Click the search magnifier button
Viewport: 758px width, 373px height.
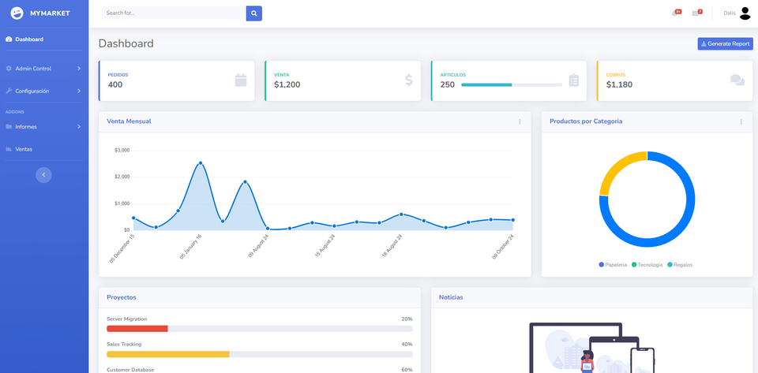253,13
